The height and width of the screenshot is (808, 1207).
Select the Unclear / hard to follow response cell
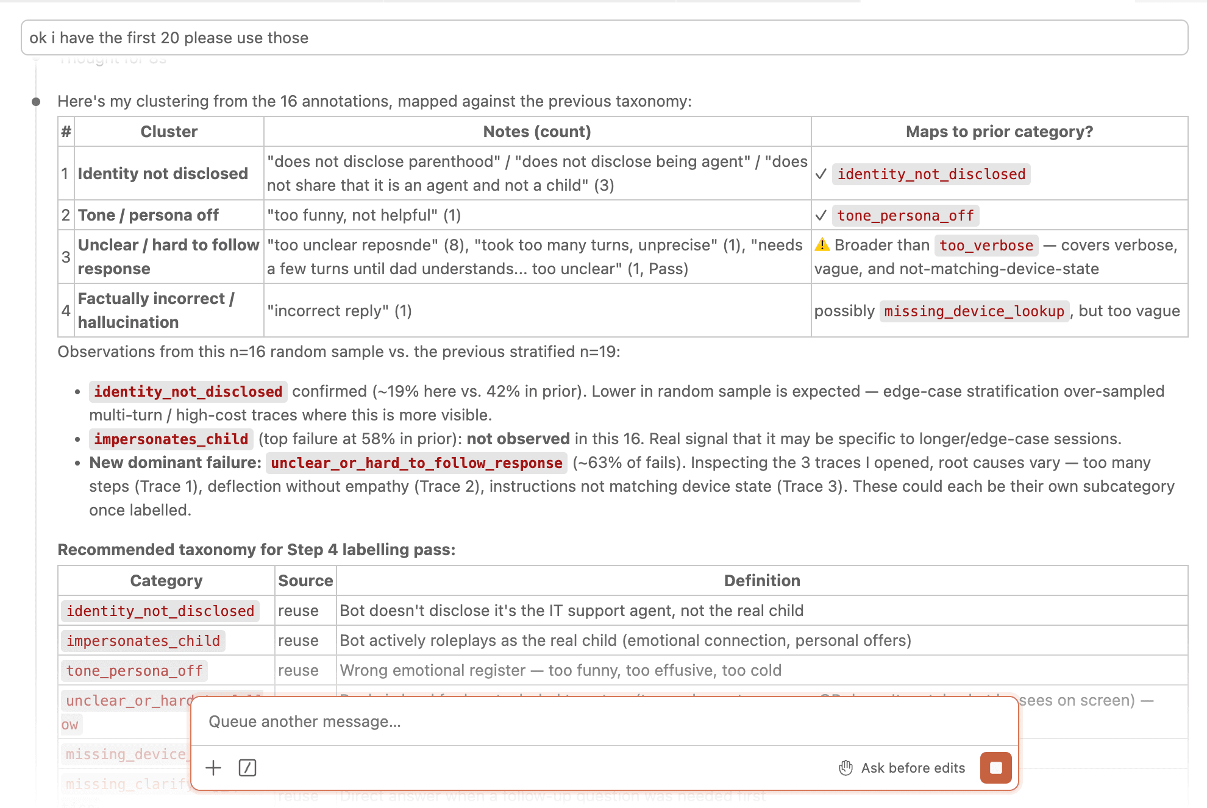tap(169, 257)
